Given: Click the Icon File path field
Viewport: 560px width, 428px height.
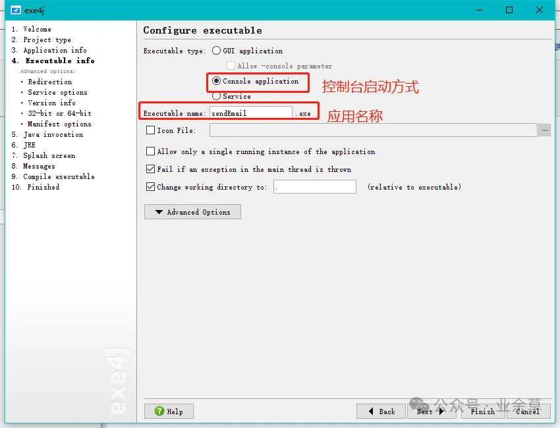Looking at the screenshot, I should point(373,130).
